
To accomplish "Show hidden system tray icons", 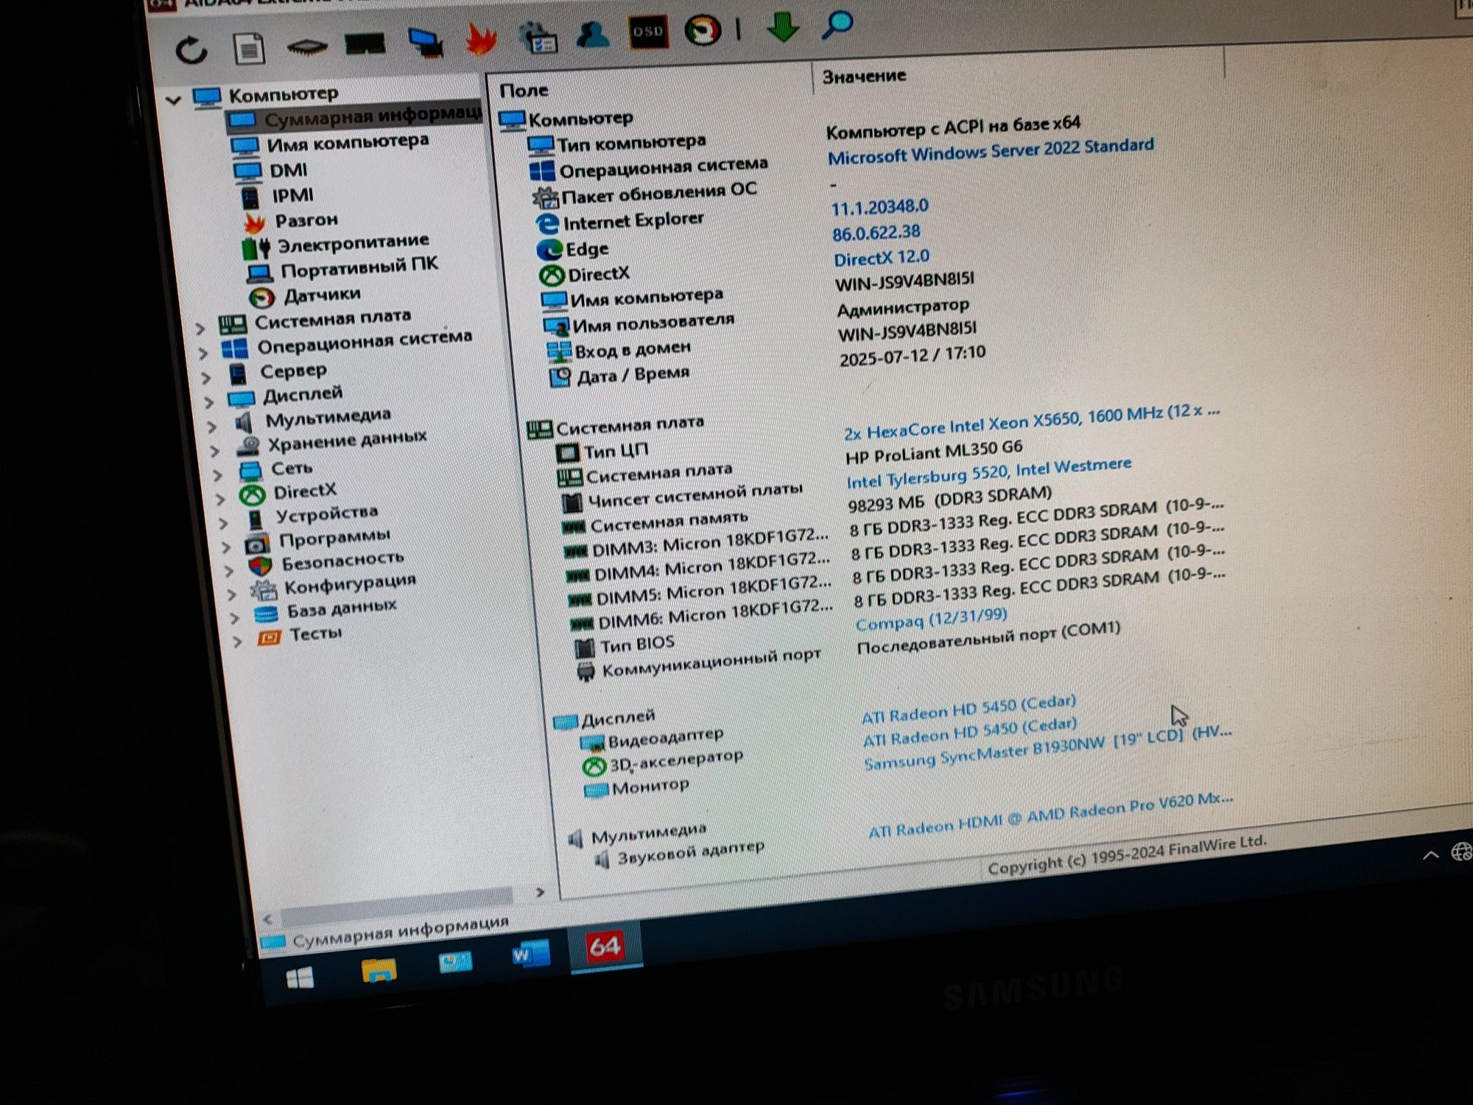I will point(1430,855).
